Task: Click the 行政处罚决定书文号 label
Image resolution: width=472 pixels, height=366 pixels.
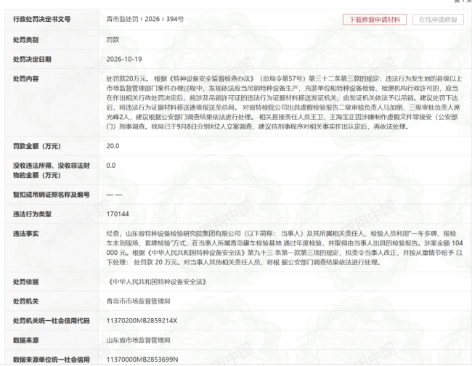Action: (x=41, y=20)
